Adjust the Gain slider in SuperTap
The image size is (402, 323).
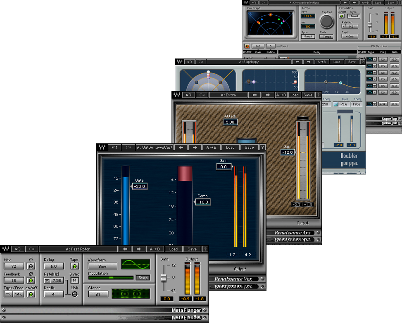point(370,24)
